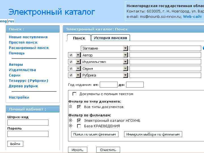The image size is (204, 153).
Task: Click Поиск по всем филиалам button
Action: coord(95,134)
